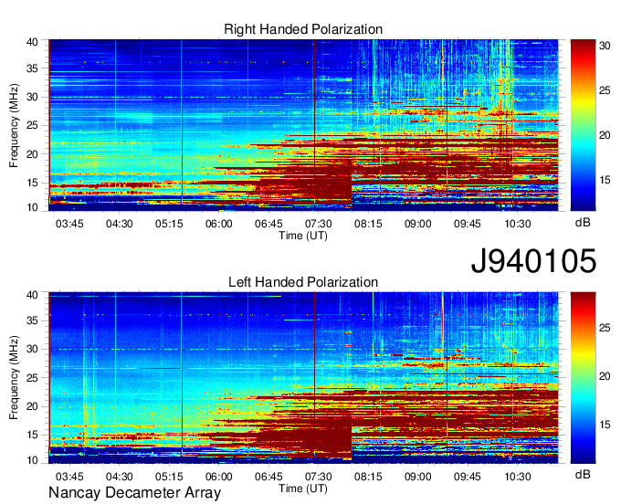
Task: Click the 20 value on bottom color bar
Action: [x=605, y=376]
